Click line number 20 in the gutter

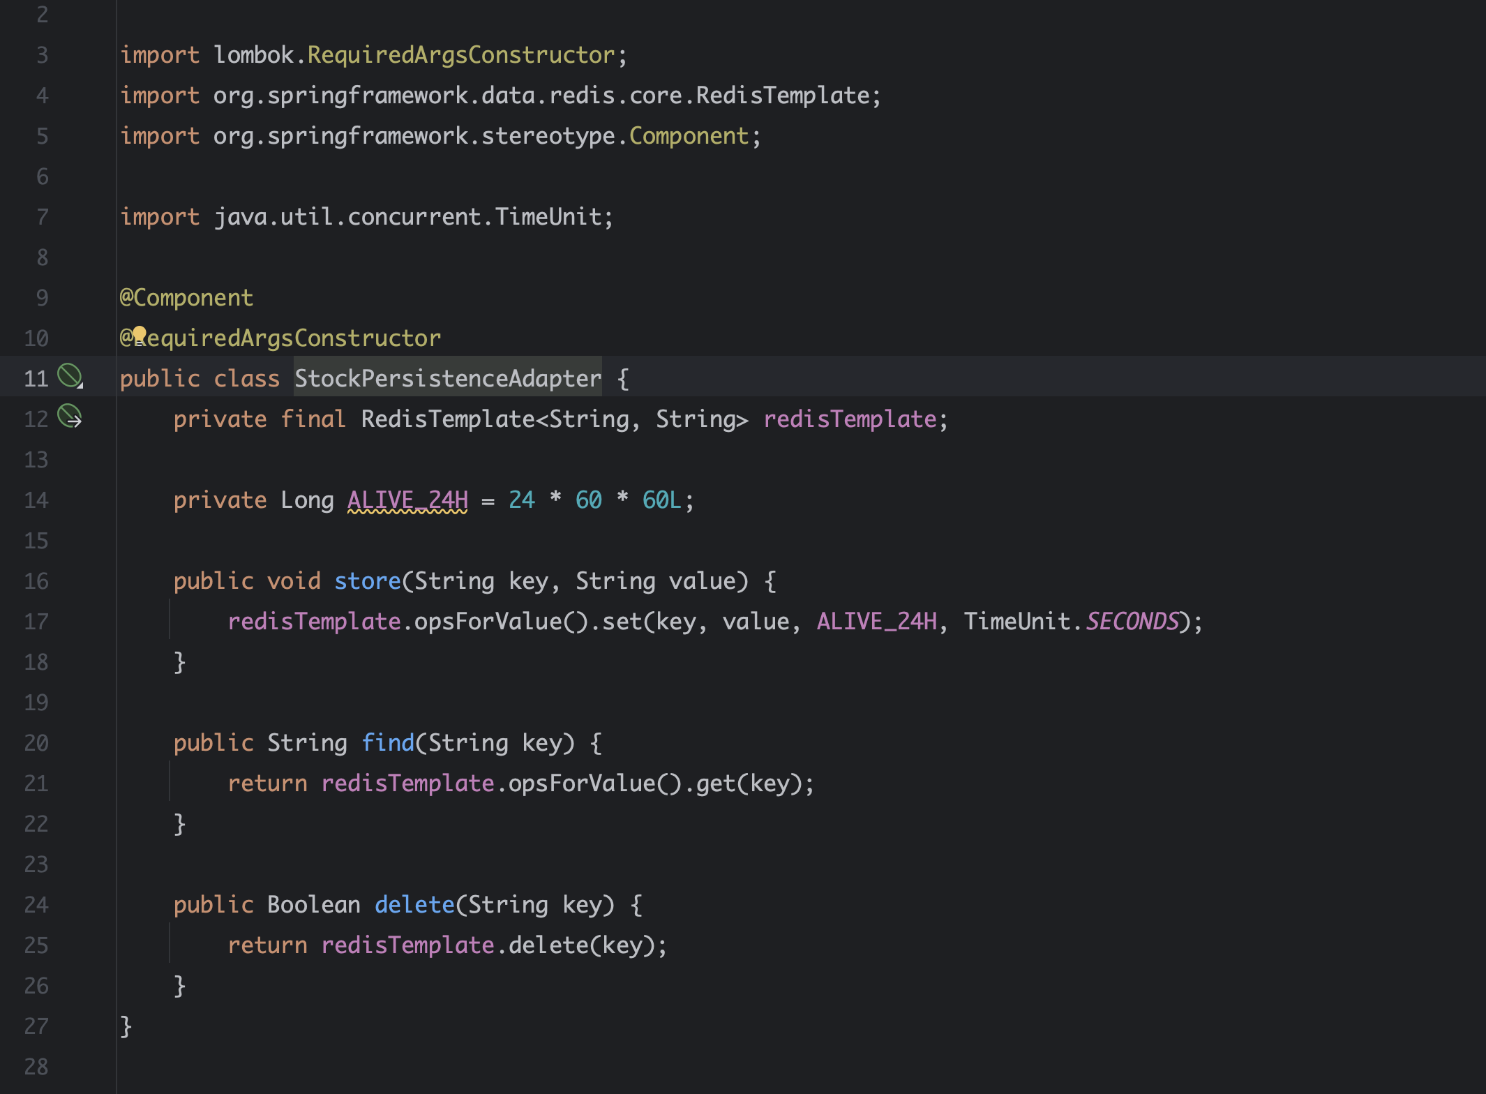tap(36, 742)
